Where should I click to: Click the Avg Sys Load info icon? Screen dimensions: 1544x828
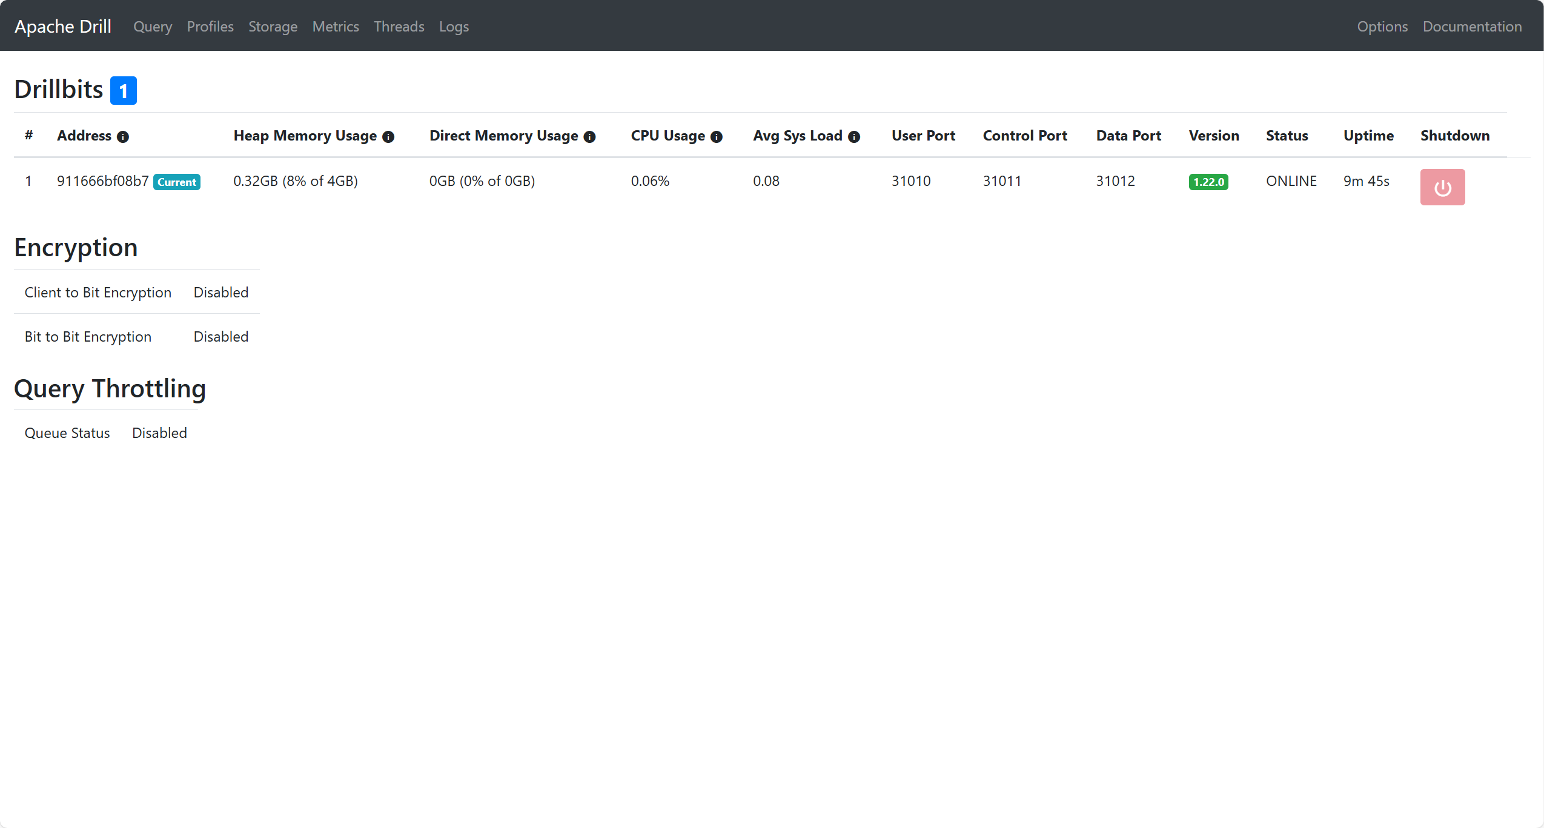(854, 137)
